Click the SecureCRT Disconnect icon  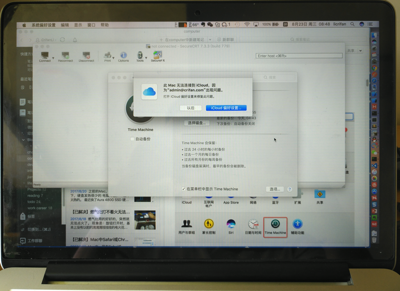coord(86,57)
